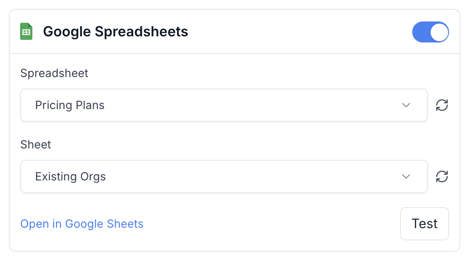470x261 pixels.
Task: Click empty space in the card header
Action: click(298, 32)
